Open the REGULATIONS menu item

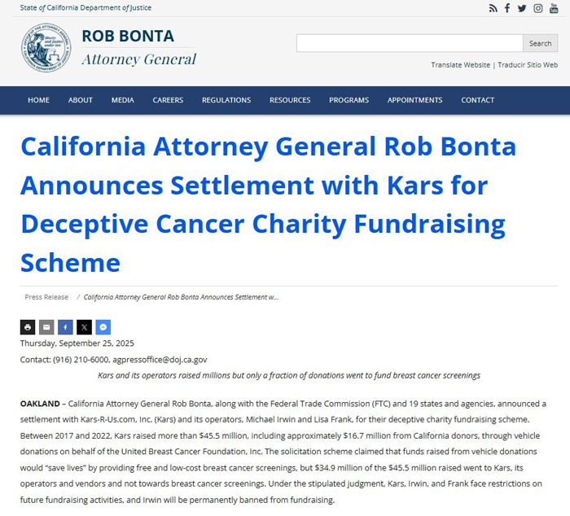pyautogui.click(x=226, y=100)
